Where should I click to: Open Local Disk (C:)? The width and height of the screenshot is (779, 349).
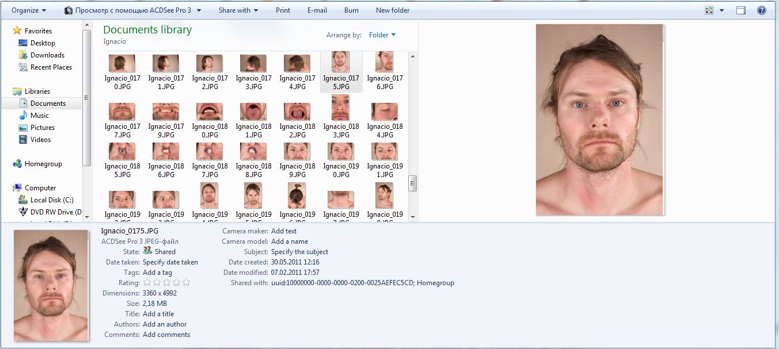51,200
